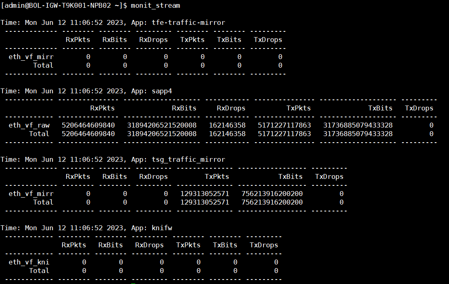Image resolution: width=449 pixels, height=284 pixels.
Task: Click RxDrops value 162146358 in eth_vf_raw row
Action: coord(227,125)
